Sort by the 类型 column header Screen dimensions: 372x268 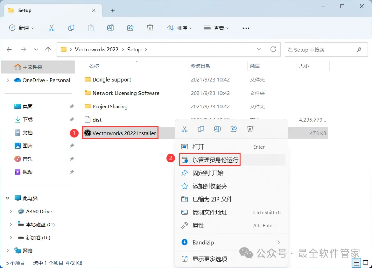tap(255, 66)
